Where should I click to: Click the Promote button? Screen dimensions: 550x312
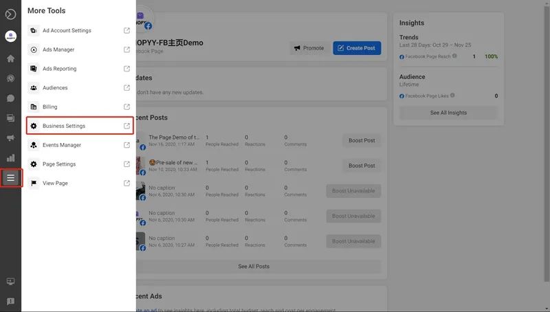(x=309, y=48)
